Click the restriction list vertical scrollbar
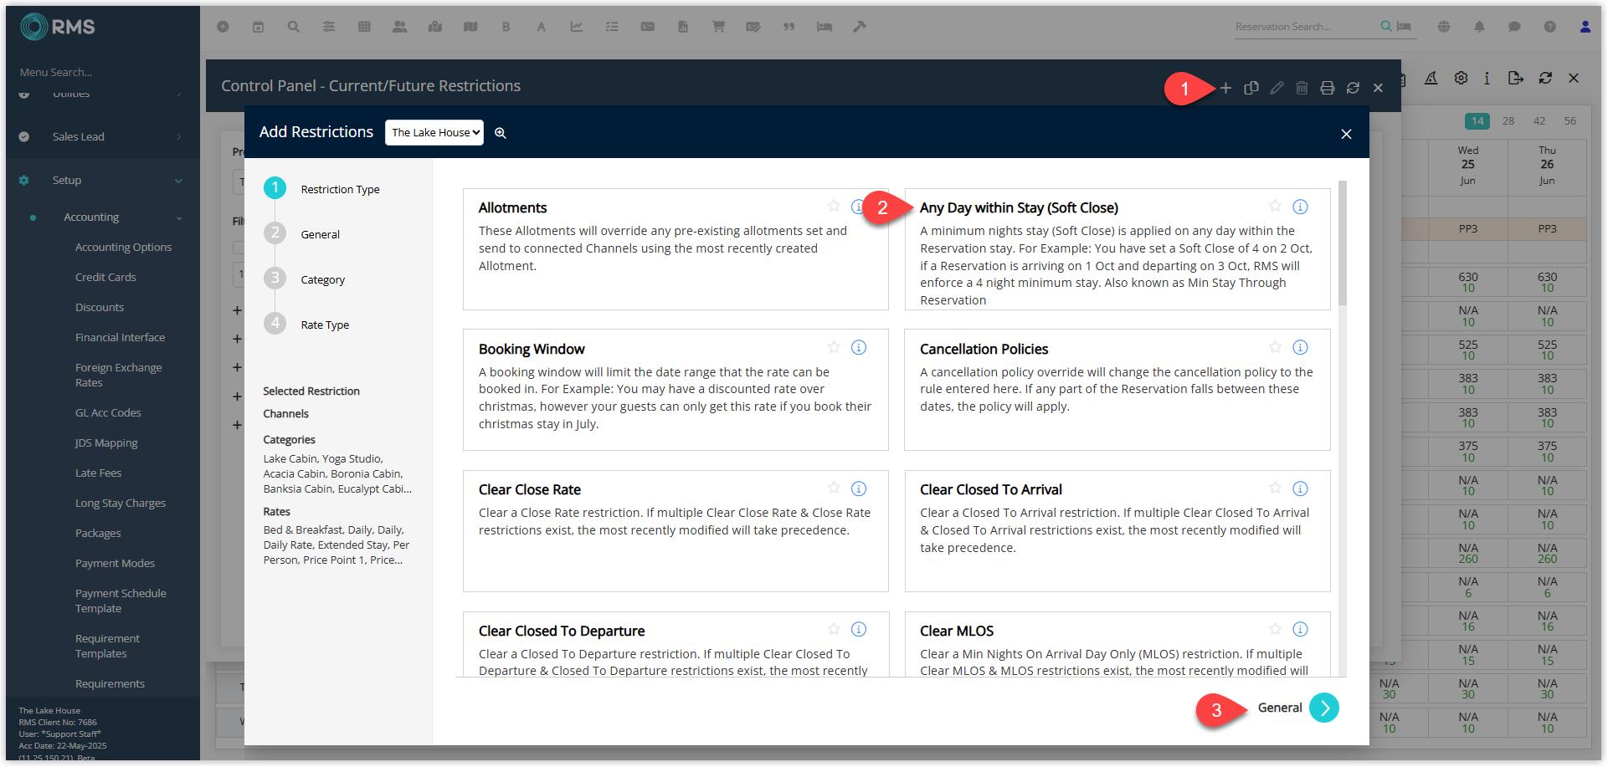1608x767 pixels. (1343, 243)
